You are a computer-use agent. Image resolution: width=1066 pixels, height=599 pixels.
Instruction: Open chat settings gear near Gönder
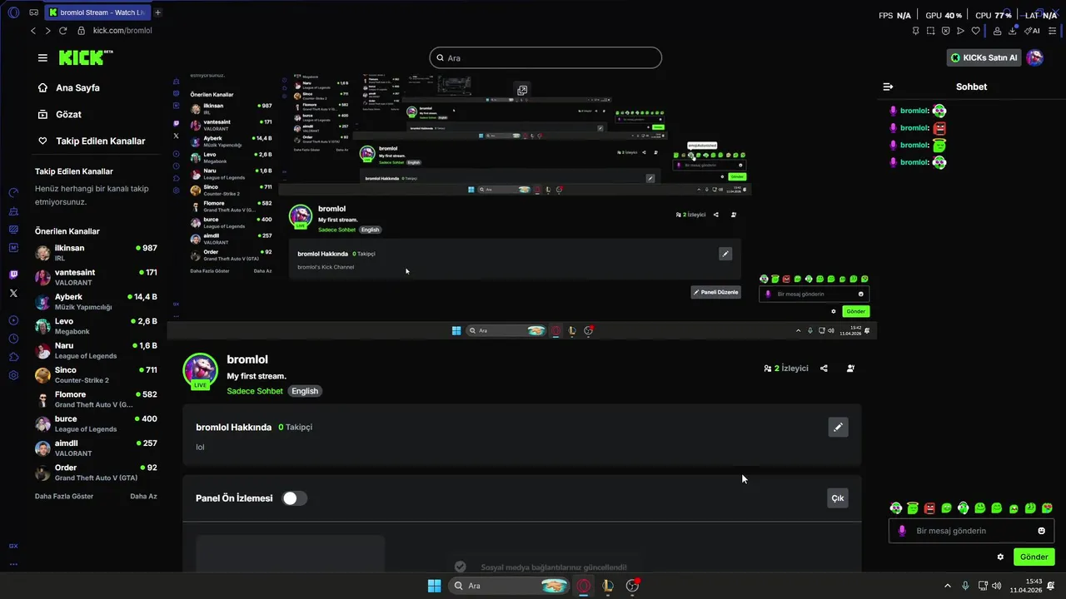pos(1000,557)
